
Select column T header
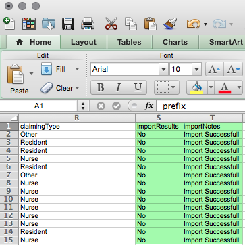pos(212,118)
